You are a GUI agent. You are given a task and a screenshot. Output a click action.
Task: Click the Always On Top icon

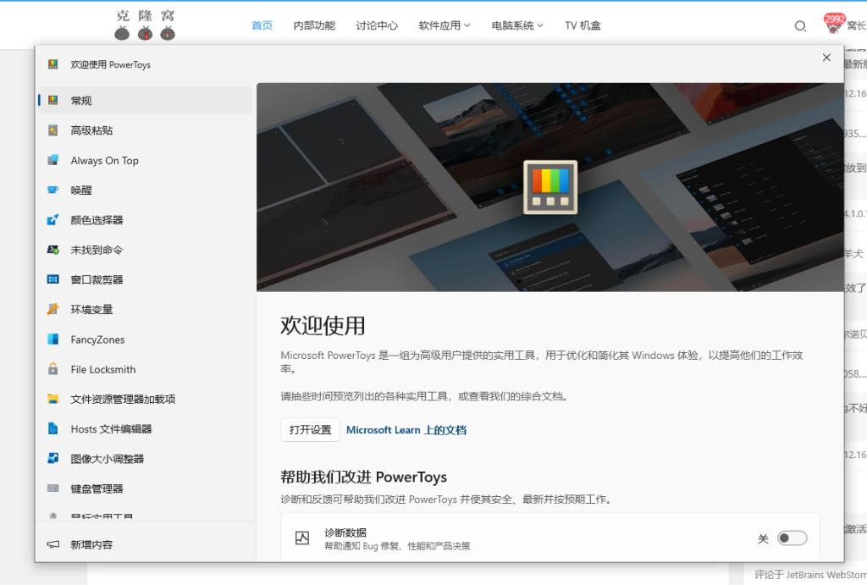(53, 160)
